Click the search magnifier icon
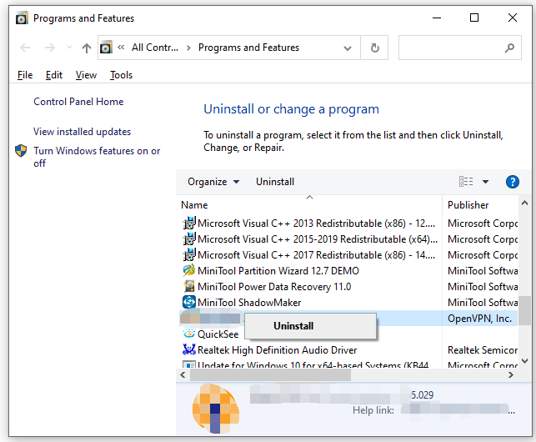Image resolution: width=536 pixels, height=442 pixels. [x=509, y=48]
